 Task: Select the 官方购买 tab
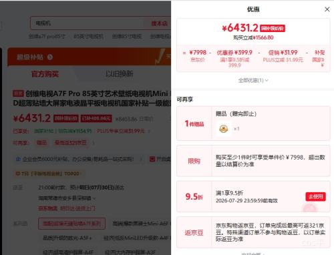[x=45, y=74]
